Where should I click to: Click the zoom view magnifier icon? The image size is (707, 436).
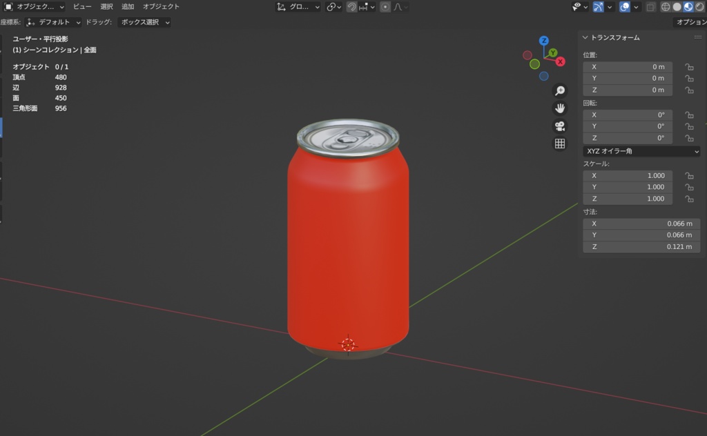pyautogui.click(x=559, y=91)
